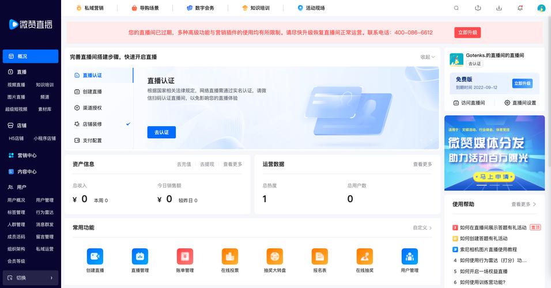
Task: Select the 创建直播 setup step
Action: [x=99, y=92]
